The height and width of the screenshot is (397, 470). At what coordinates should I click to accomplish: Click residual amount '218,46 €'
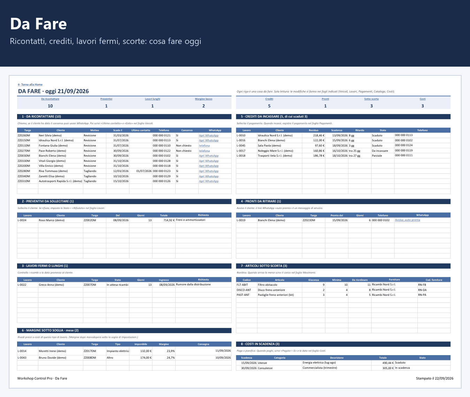[314, 135]
